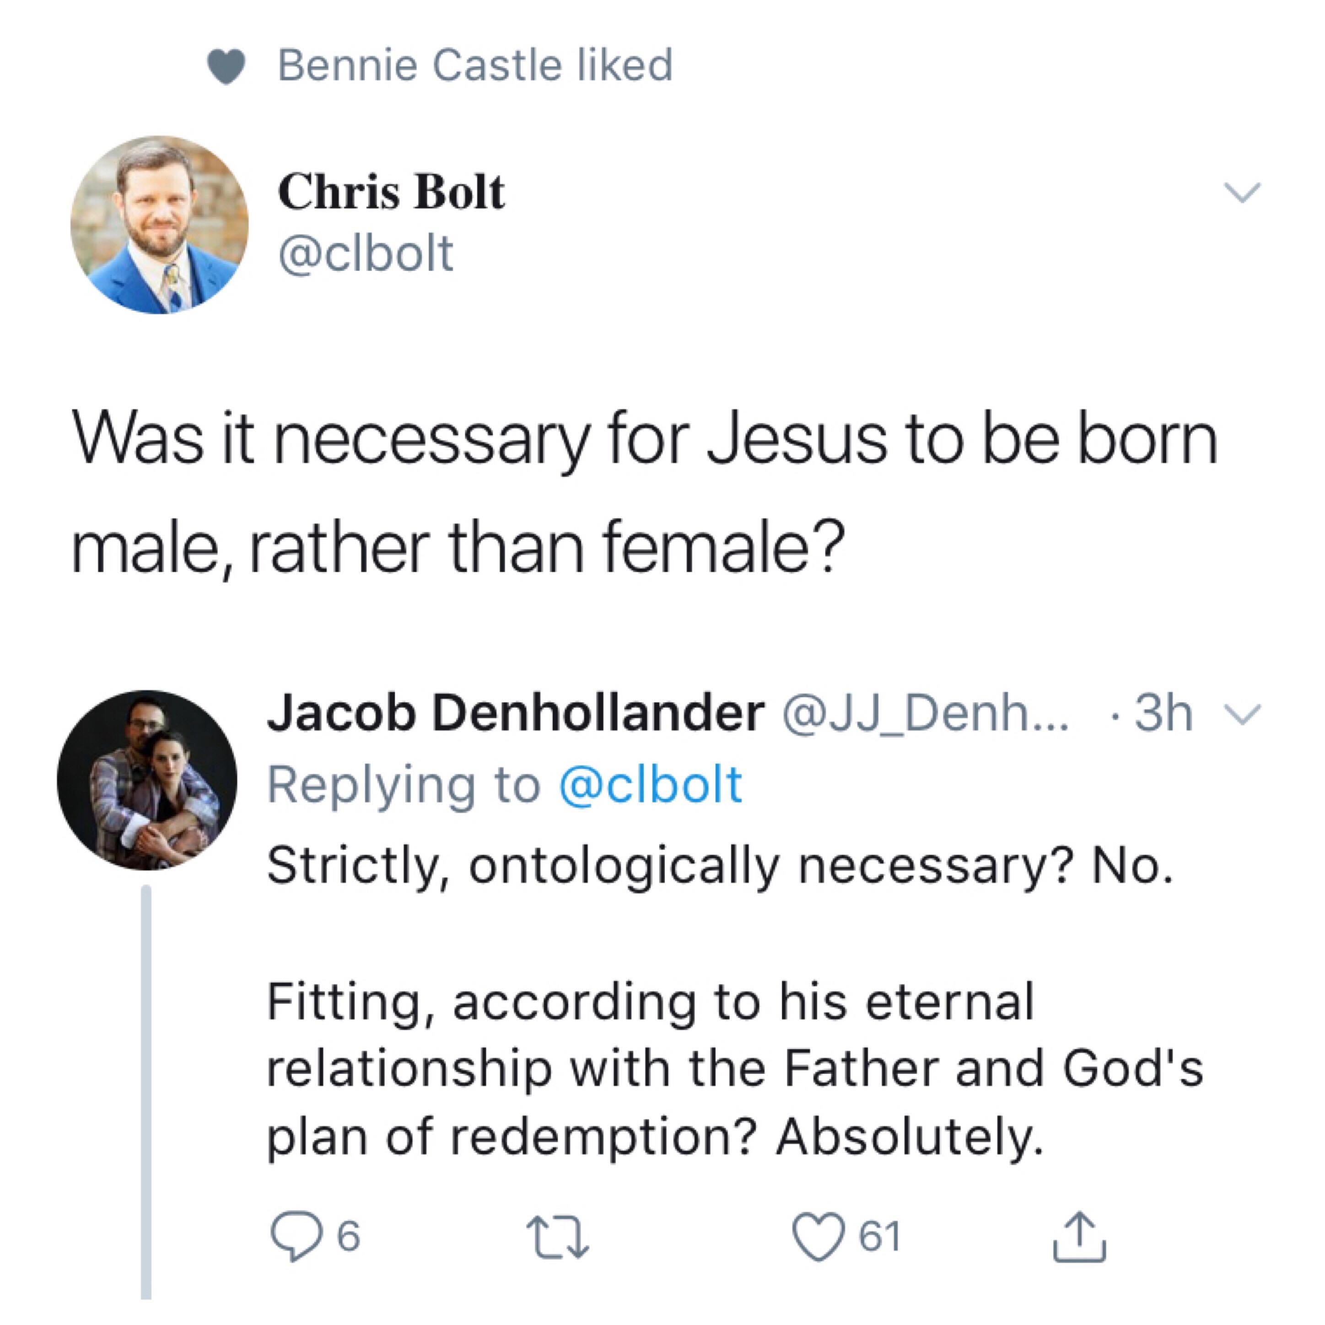Image resolution: width=1325 pixels, height=1325 pixels.
Task: Open Chris Bolt's profile picture
Action: [x=160, y=225]
